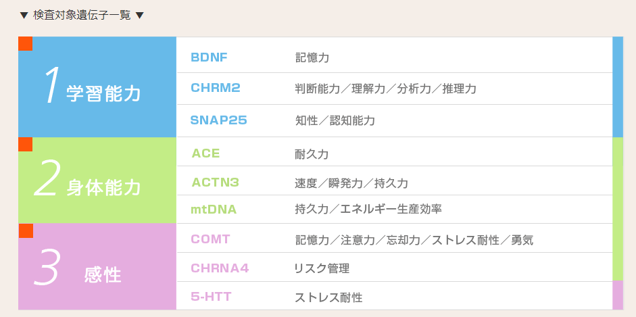
Task: Click the blue color bar at right edge
Action: [x=618, y=87]
